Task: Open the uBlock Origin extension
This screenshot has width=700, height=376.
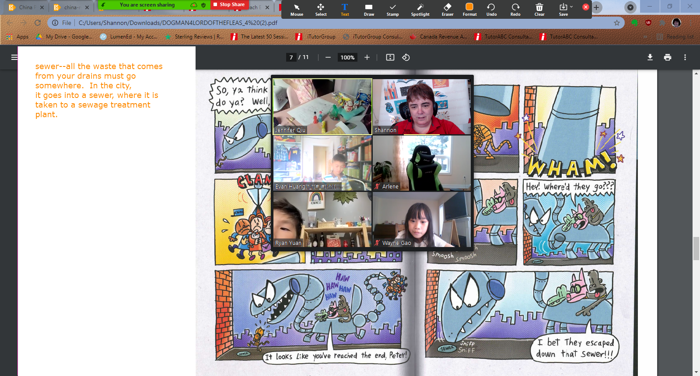Action: (648, 23)
